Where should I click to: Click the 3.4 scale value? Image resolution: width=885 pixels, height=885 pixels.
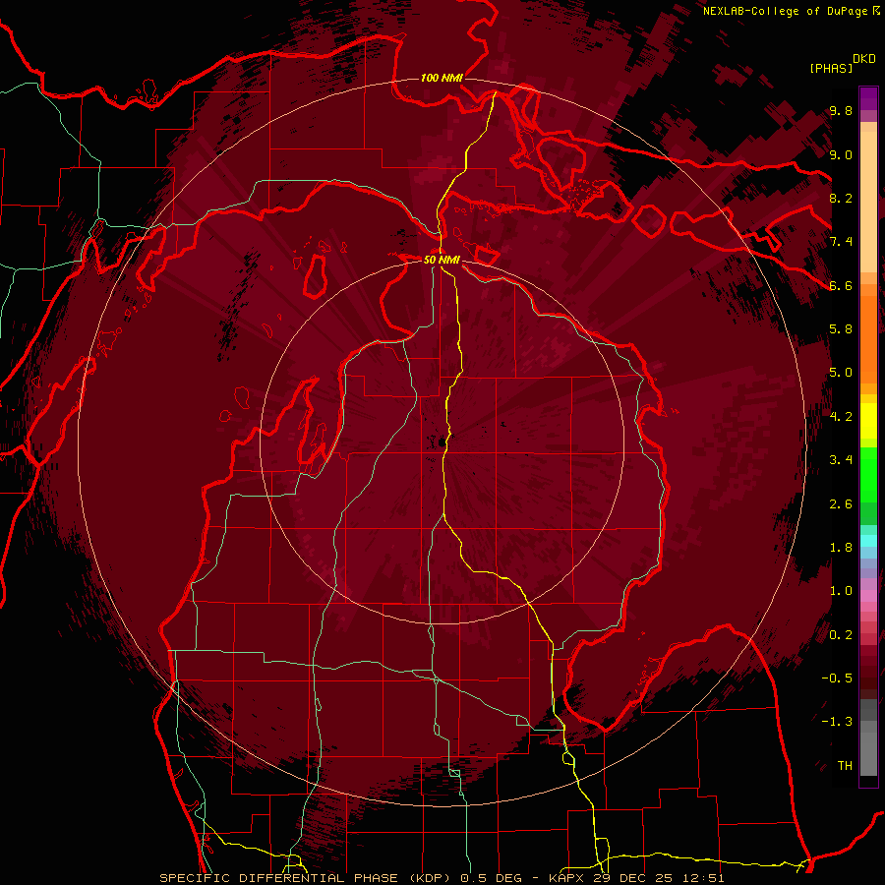point(841,460)
